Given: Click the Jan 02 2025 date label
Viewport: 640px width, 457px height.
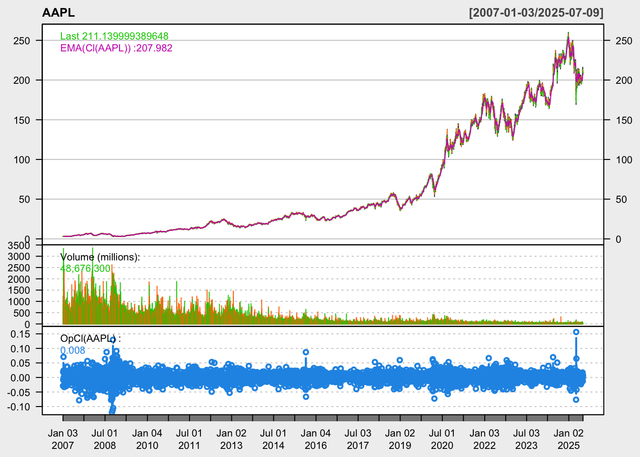Looking at the screenshot, I should (x=569, y=439).
